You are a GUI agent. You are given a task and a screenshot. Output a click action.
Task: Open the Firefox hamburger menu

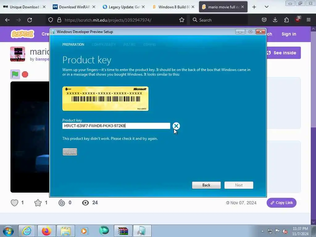point(309,20)
